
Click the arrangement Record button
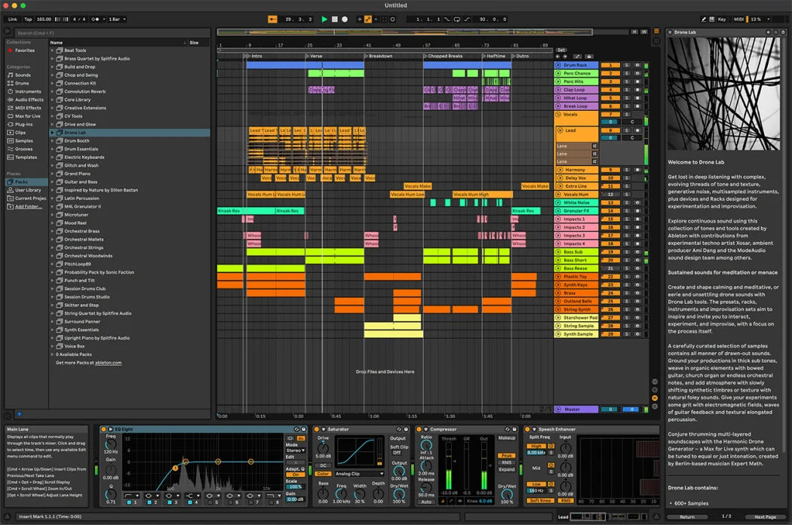click(345, 19)
